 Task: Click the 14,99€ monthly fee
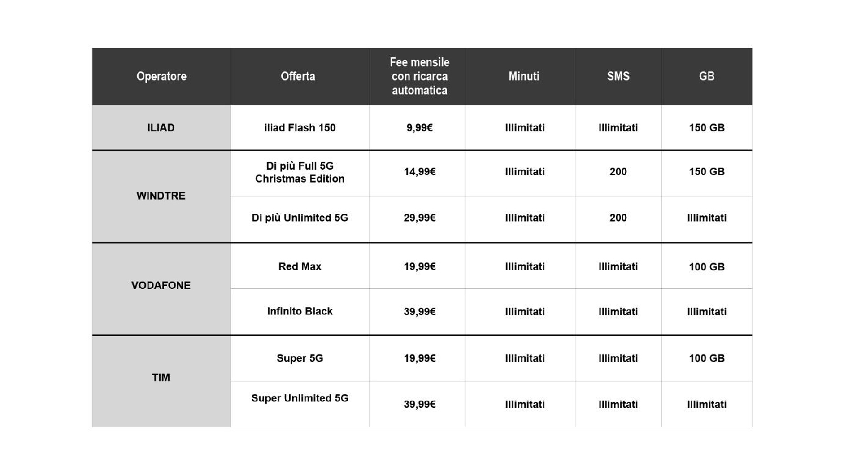pos(419,172)
